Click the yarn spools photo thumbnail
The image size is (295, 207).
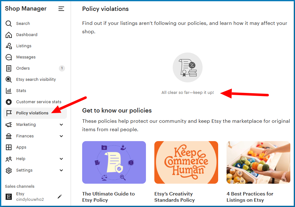[x=258, y=163]
